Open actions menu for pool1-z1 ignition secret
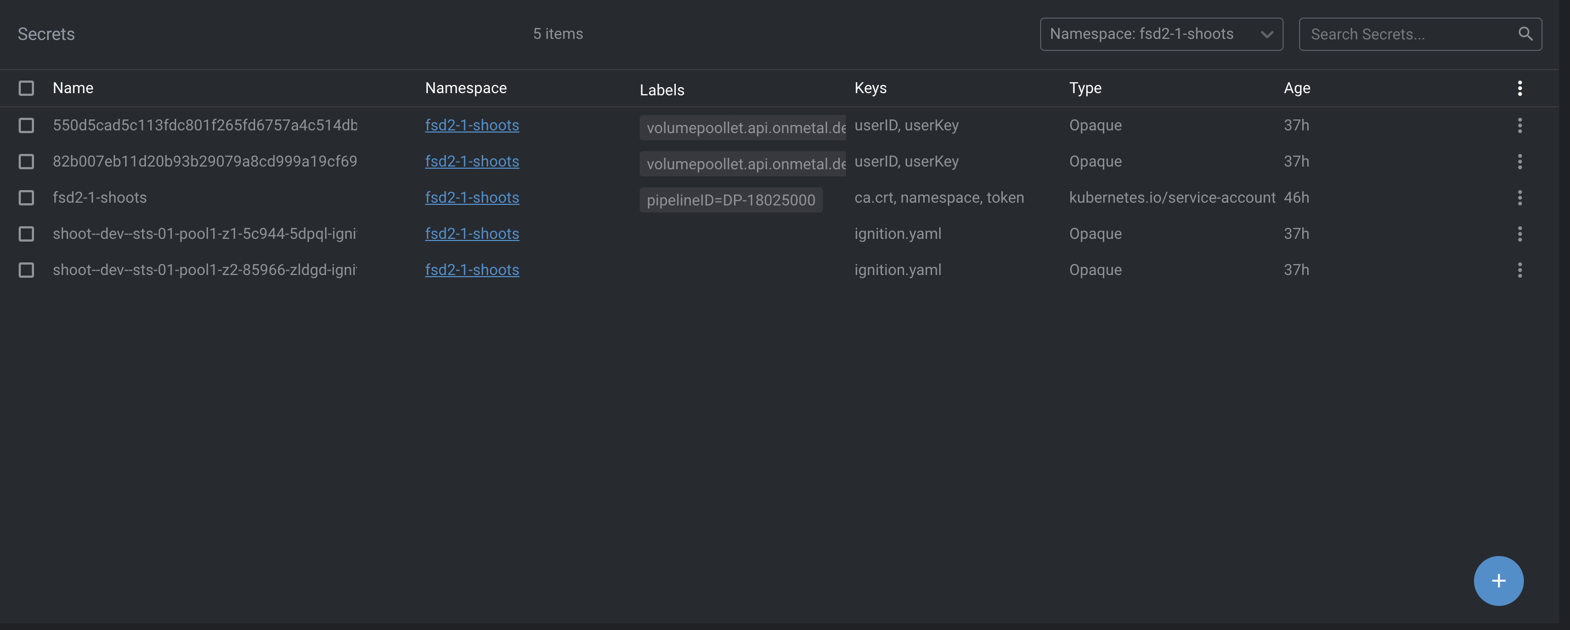 tap(1520, 234)
